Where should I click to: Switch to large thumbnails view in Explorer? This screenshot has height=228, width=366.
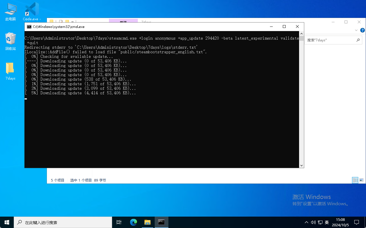click(361, 180)
